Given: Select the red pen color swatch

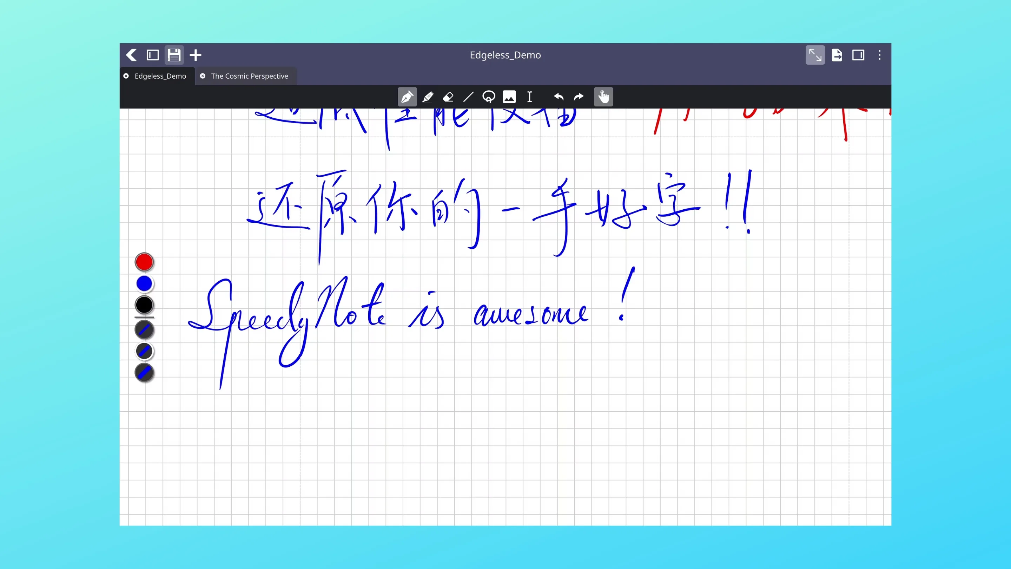Looking at the screenshot, I should [x=144, y=262].
